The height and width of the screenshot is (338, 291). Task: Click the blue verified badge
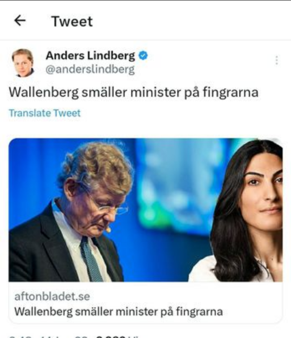[x=143, y=56]
